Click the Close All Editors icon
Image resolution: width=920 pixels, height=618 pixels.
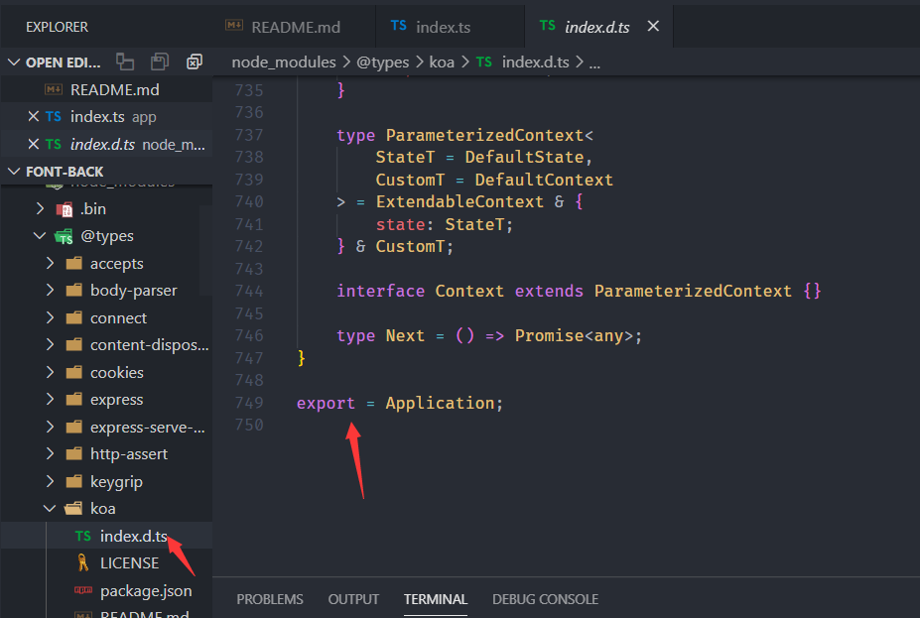tap(195, 62)
